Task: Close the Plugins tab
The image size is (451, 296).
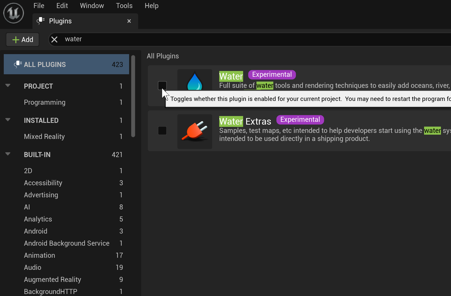Action: (129, 21)
